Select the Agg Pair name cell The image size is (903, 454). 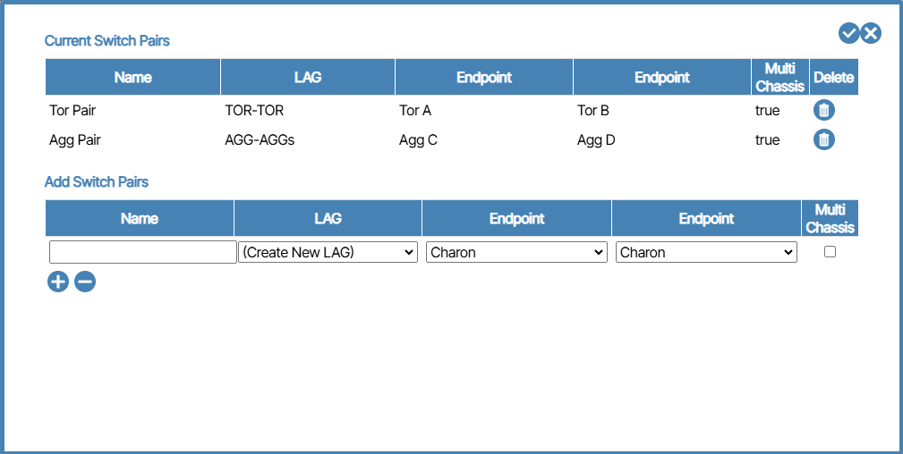click(x=76, y=140)
